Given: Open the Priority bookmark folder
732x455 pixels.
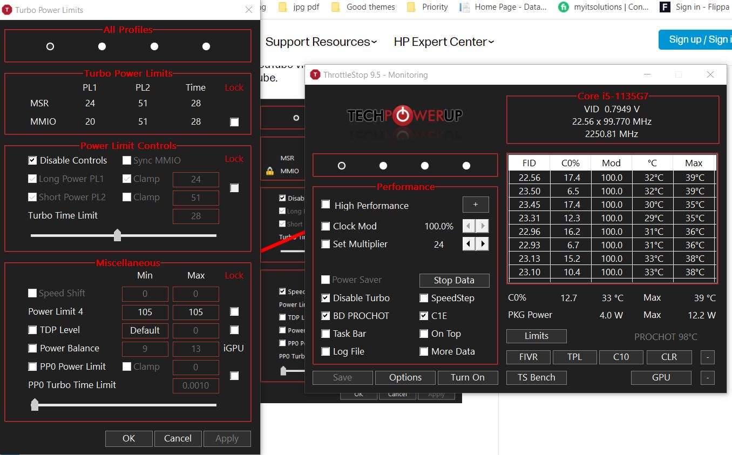Looking at the screenshot, I should click(x=427, y=7).
